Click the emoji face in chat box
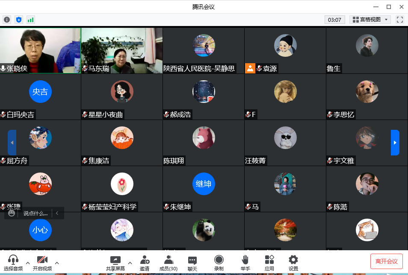Screen dimensions: 408x275 (x=12, y=213)
